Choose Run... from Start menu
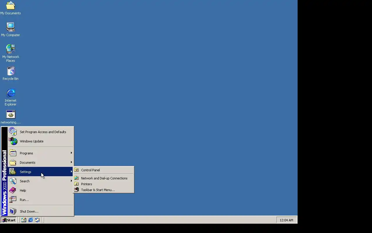 41,200
